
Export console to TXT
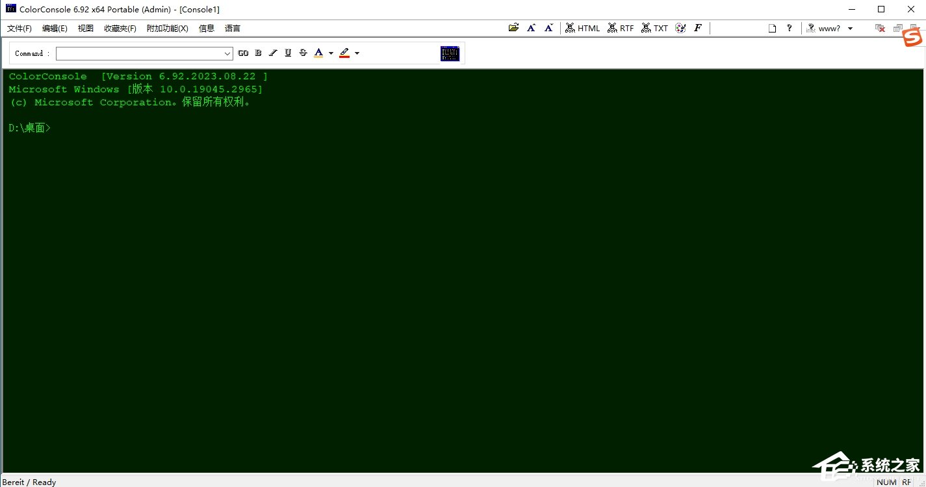654,28
